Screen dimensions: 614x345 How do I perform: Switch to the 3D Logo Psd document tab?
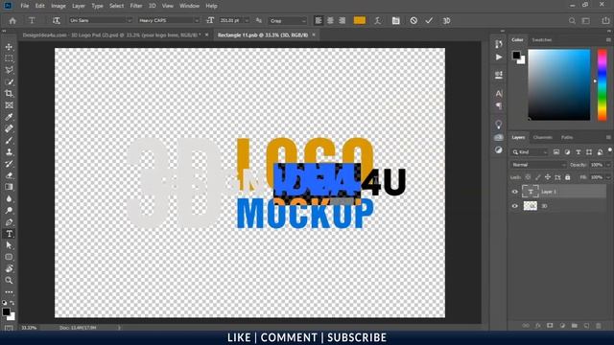(111, 34)
